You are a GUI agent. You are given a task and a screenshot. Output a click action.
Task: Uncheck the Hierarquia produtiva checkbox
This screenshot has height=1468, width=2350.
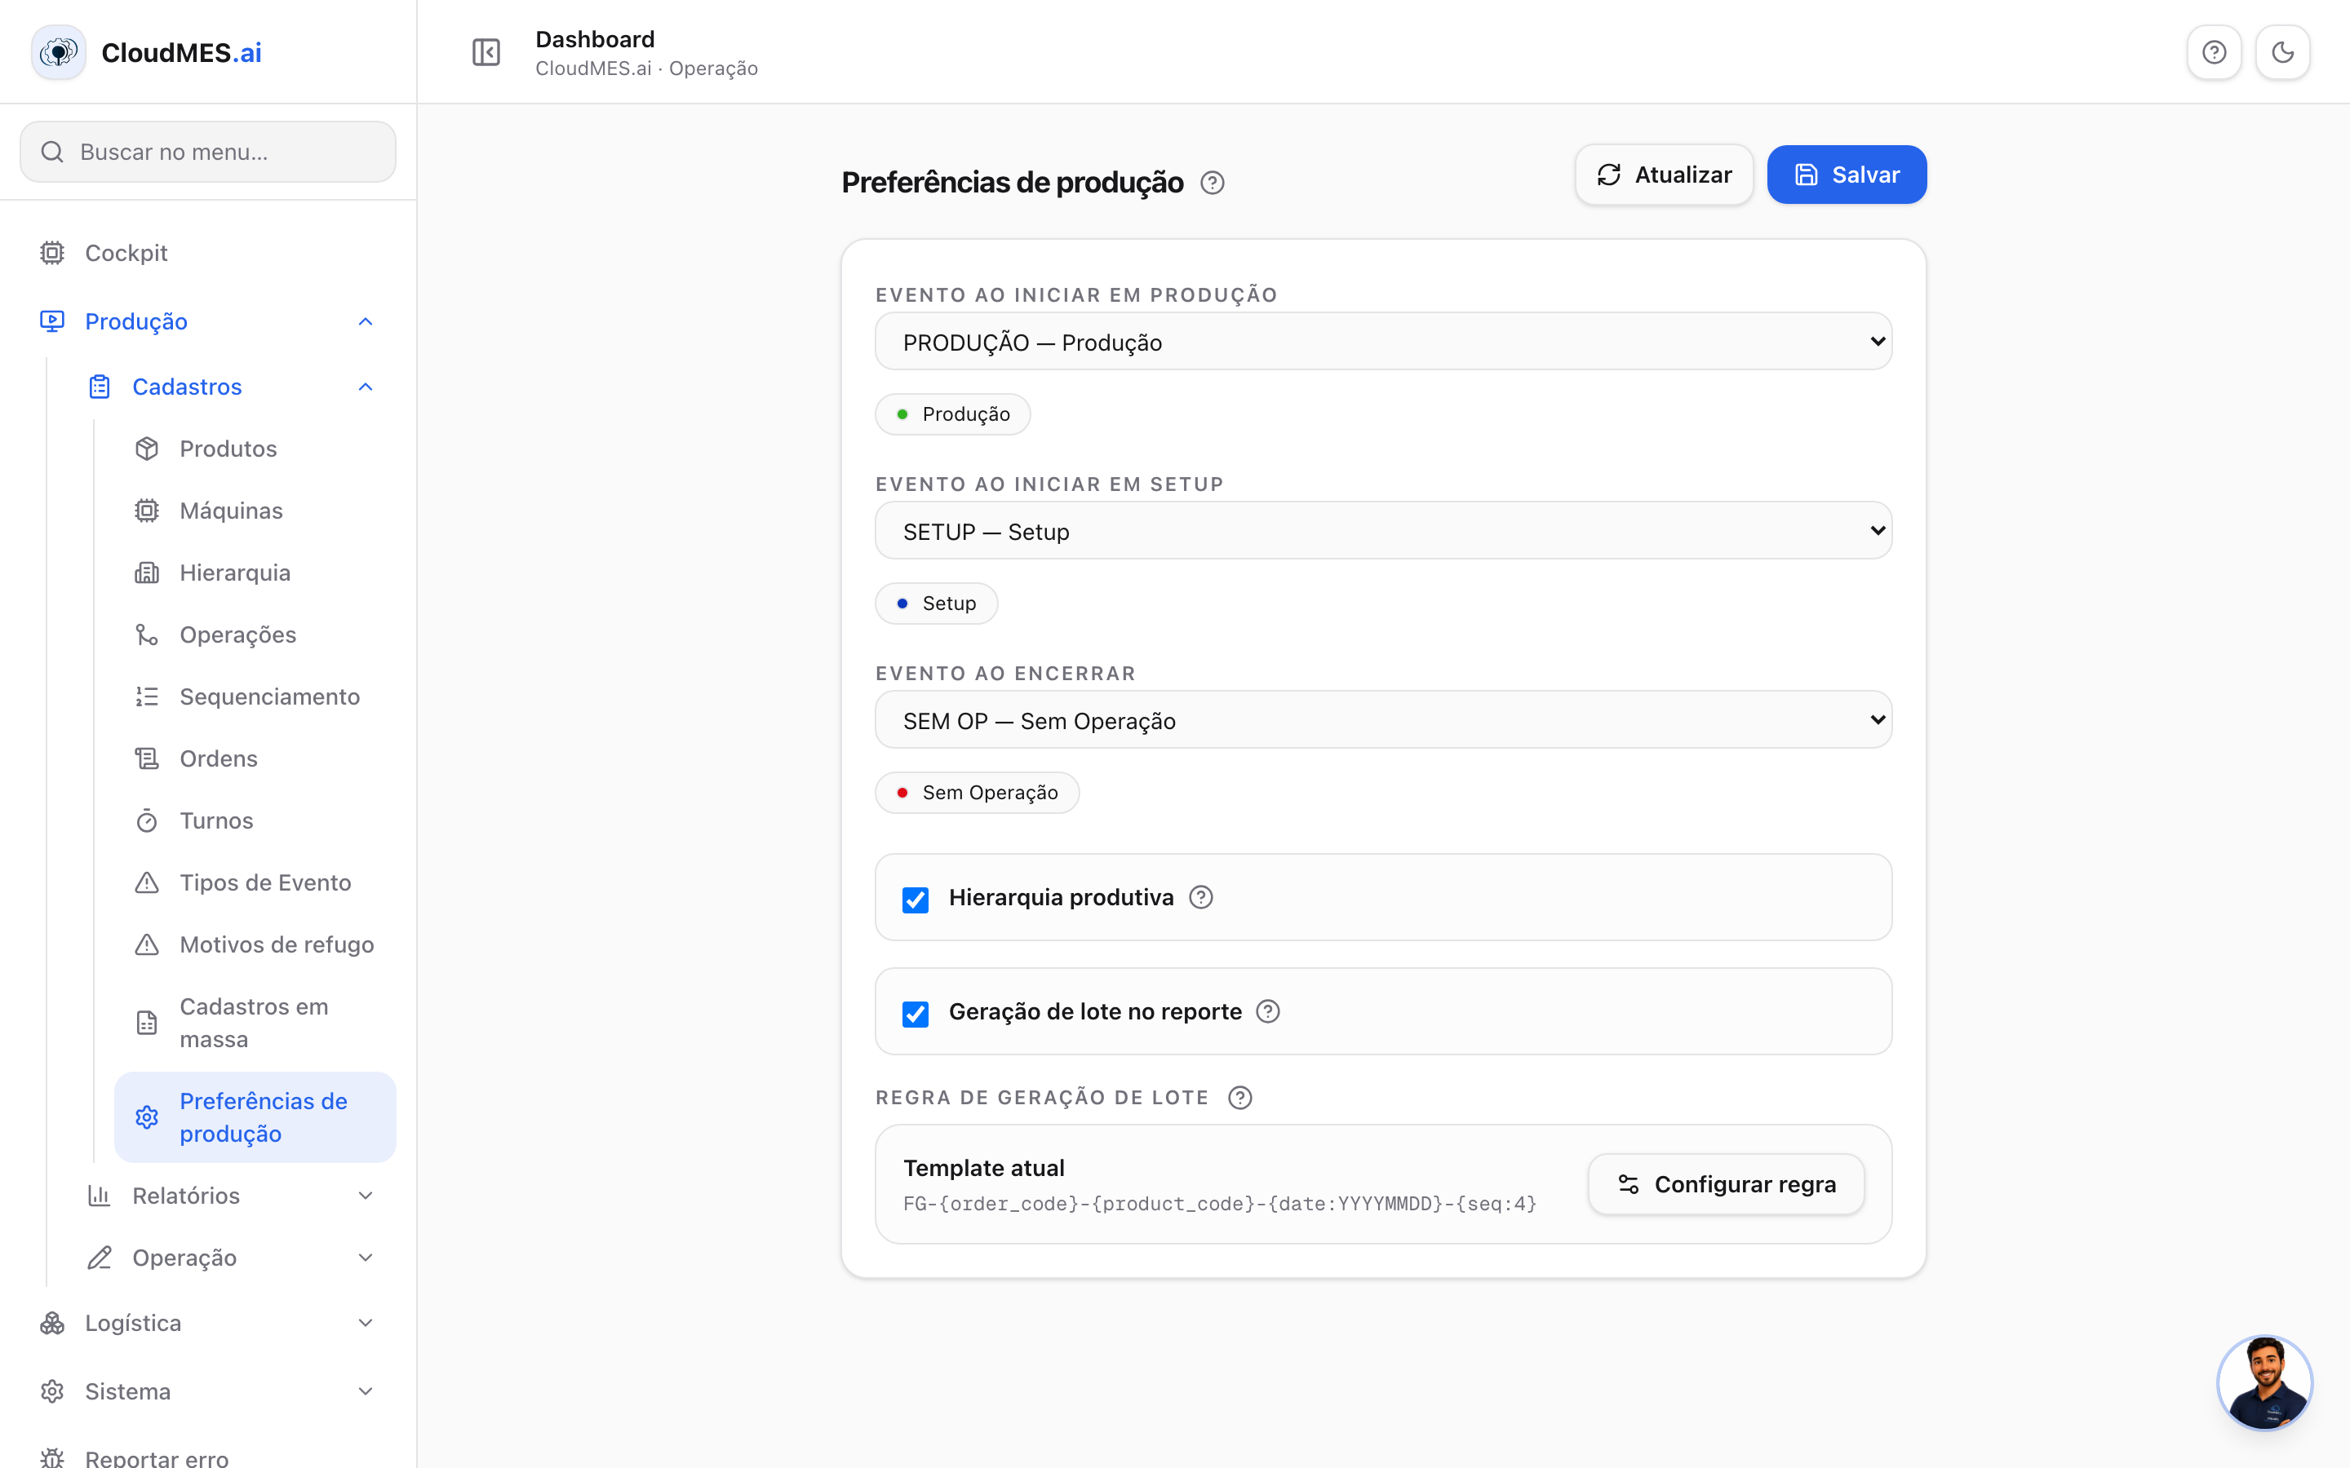[915, 900]
